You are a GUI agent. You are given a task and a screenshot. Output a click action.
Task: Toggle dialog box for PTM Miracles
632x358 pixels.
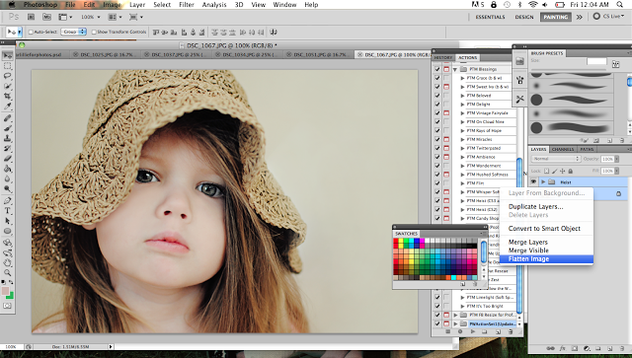click(x=446, y=139)
